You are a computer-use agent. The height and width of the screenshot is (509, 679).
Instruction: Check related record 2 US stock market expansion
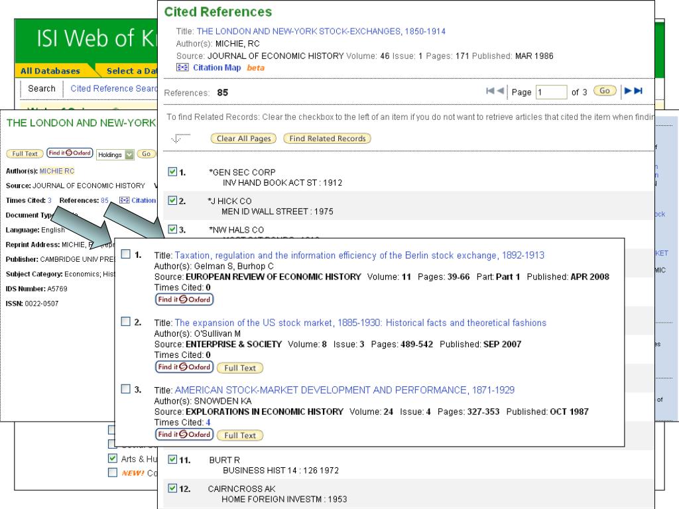click(x=125, y=321)
